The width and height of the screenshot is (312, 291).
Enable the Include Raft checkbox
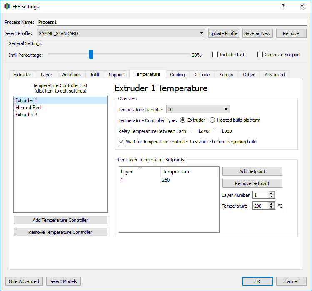point(215,55)
